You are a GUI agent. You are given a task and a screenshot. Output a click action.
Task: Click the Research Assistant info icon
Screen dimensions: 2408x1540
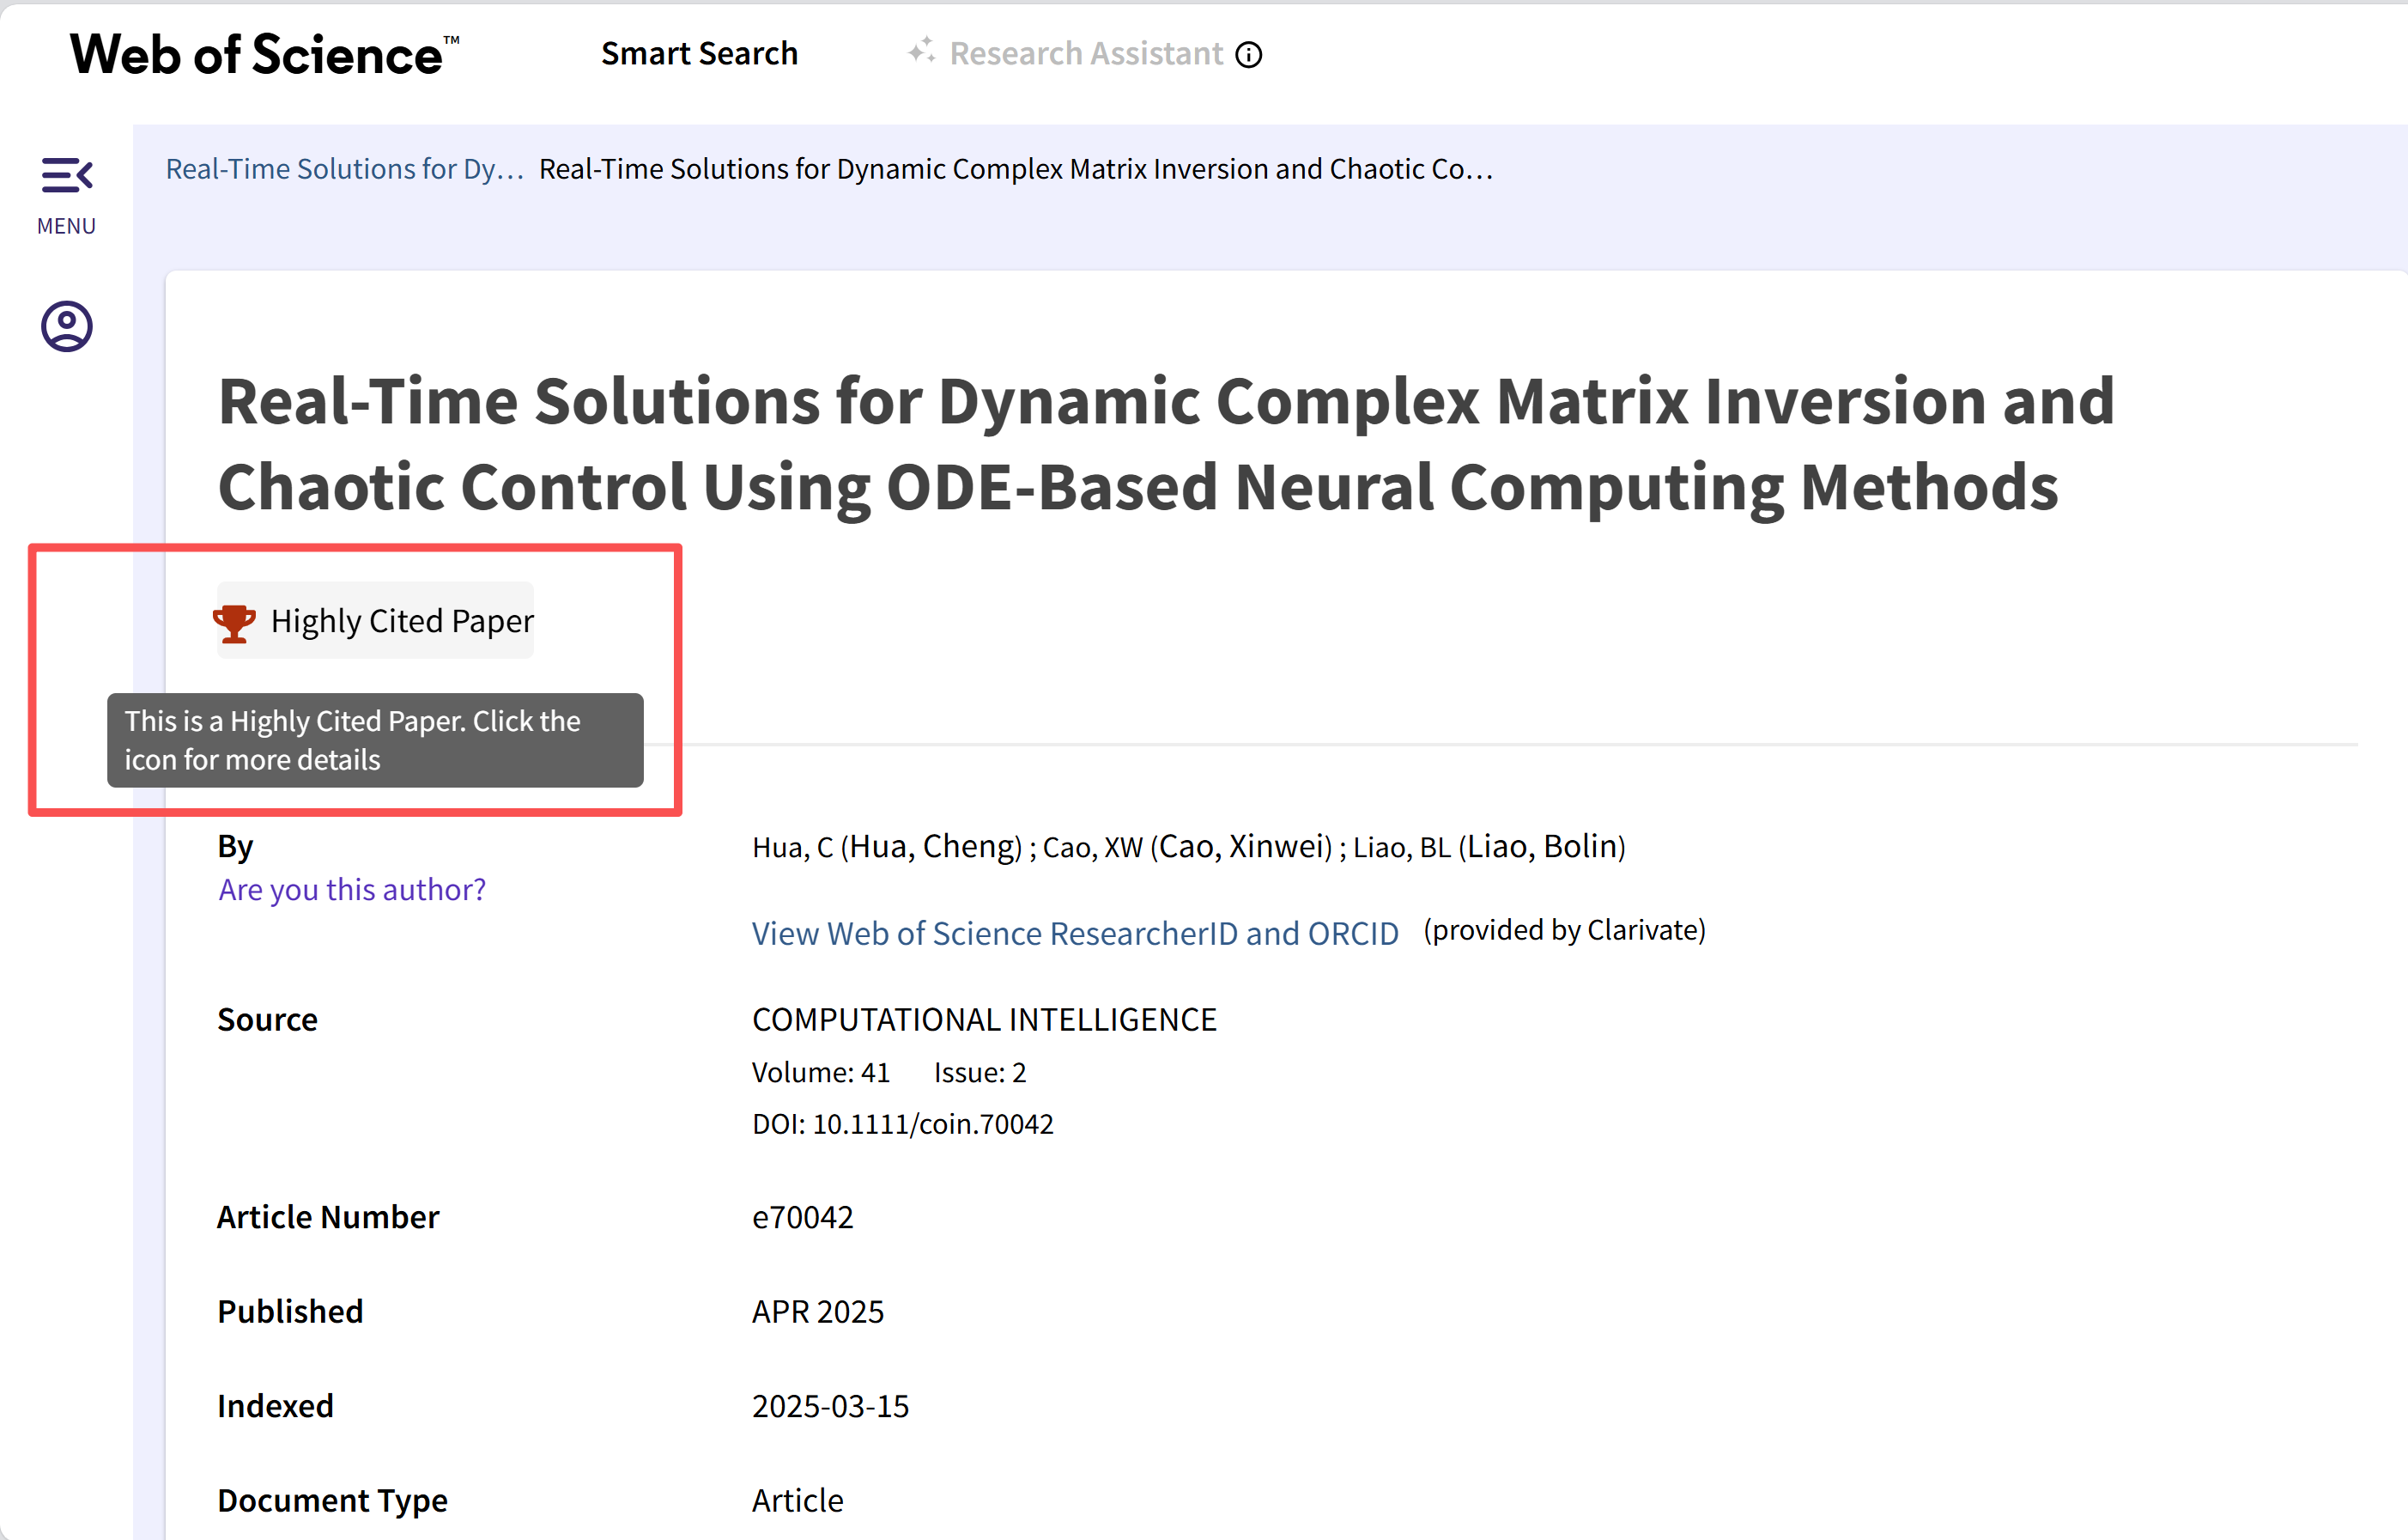(1248, 54)
